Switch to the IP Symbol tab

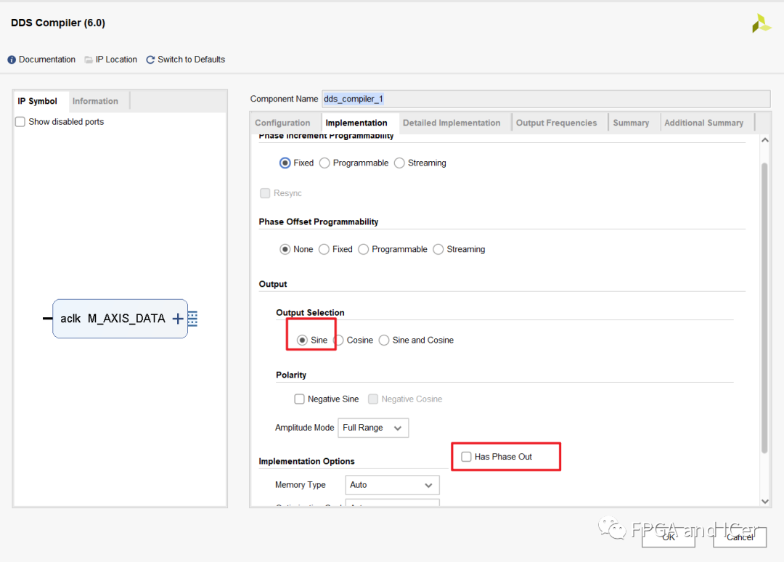(x=38, y=101)
